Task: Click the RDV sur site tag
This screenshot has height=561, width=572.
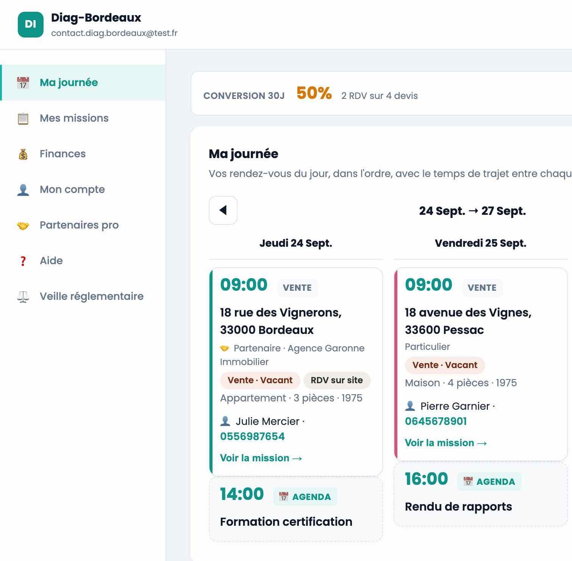Action: (337, 380)
